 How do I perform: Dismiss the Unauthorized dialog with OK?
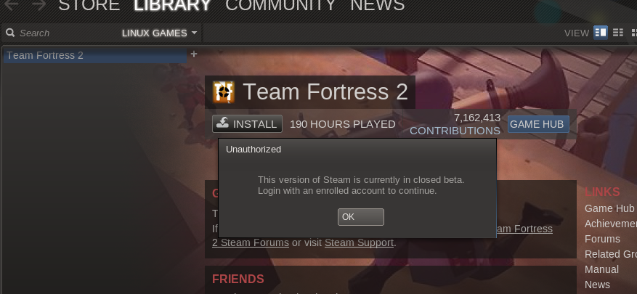point(361,217)
